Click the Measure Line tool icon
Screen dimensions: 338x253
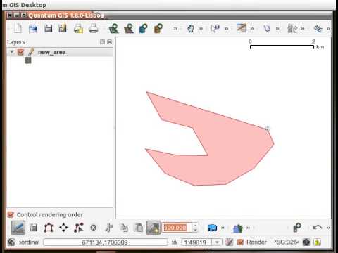pyautogui.click(x=242, y=28)
